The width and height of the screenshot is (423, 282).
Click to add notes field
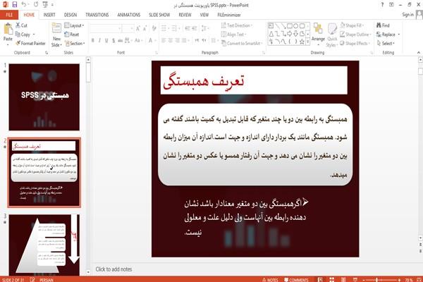click(x=114, y=269)
